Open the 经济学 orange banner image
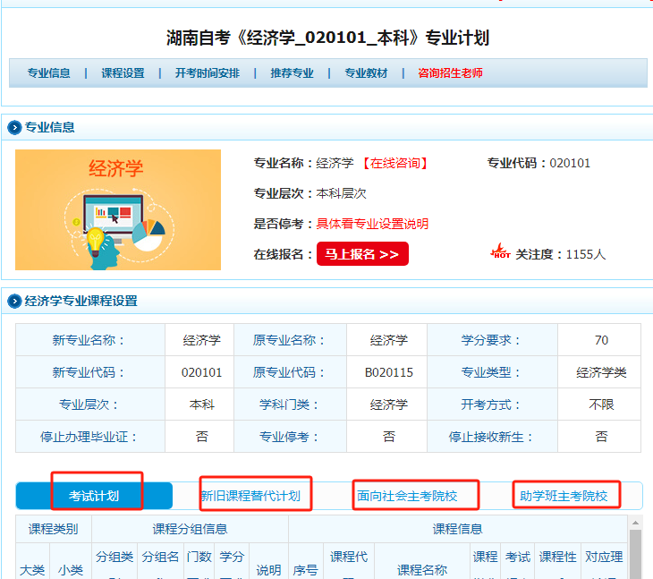Screen dimensions: 653x579 coord(118,210)
